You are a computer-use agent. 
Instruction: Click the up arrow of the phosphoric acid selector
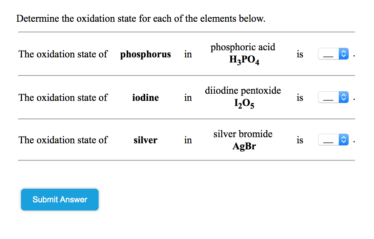pos(343,52)
